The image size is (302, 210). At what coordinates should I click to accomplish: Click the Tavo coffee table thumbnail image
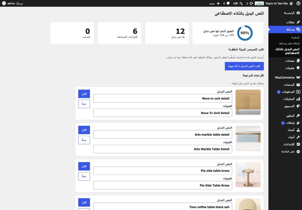click(248, 204)
